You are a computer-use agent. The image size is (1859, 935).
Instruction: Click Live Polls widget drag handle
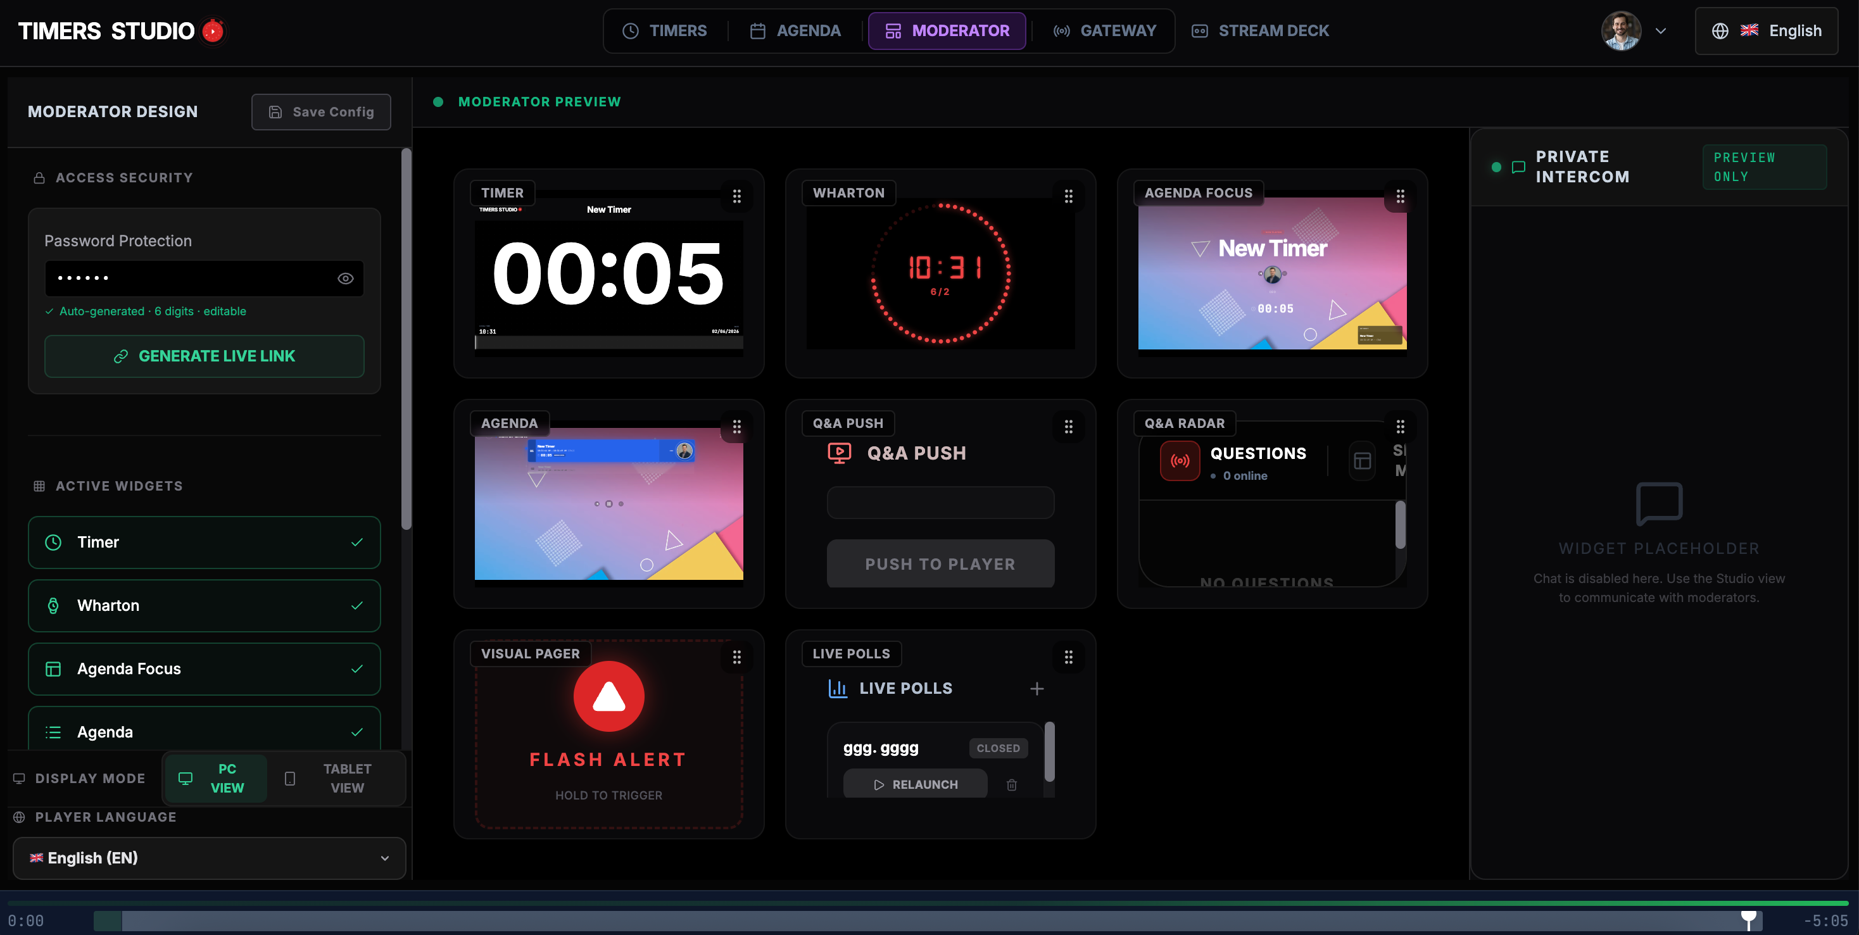point(1069,657)
